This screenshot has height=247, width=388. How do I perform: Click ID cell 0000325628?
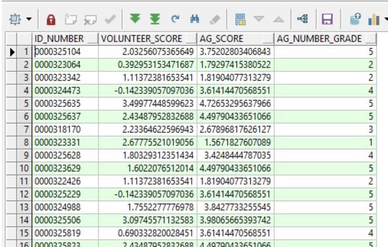pos(65,156)
